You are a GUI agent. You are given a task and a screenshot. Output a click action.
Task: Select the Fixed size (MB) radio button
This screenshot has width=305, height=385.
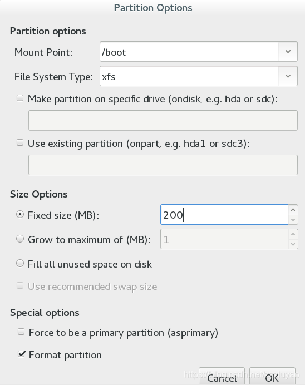pos(20,214)
